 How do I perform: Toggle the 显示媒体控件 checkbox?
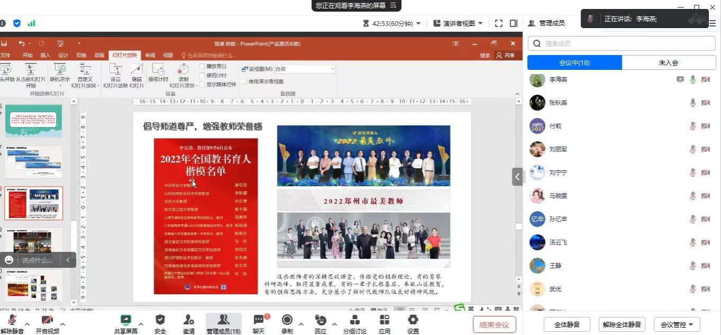(202, 84)
